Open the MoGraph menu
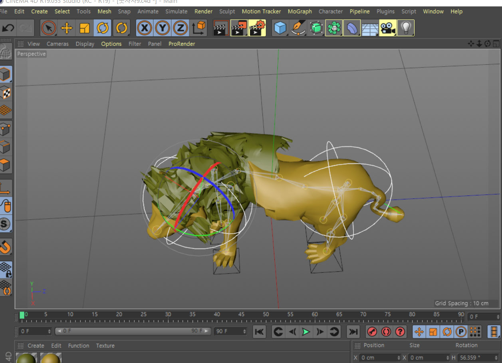 300,12
